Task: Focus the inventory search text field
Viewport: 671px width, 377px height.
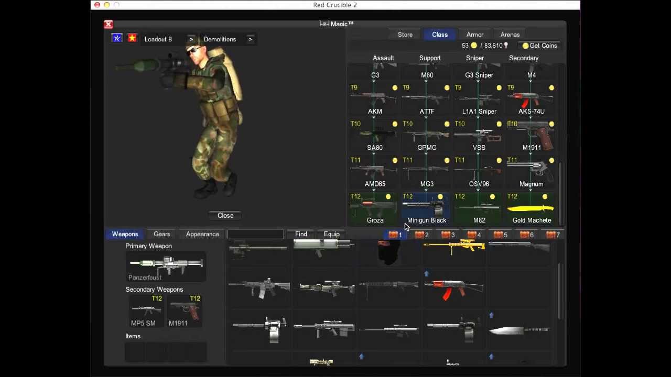Action: pyautogui.click(x=255, y=234)
